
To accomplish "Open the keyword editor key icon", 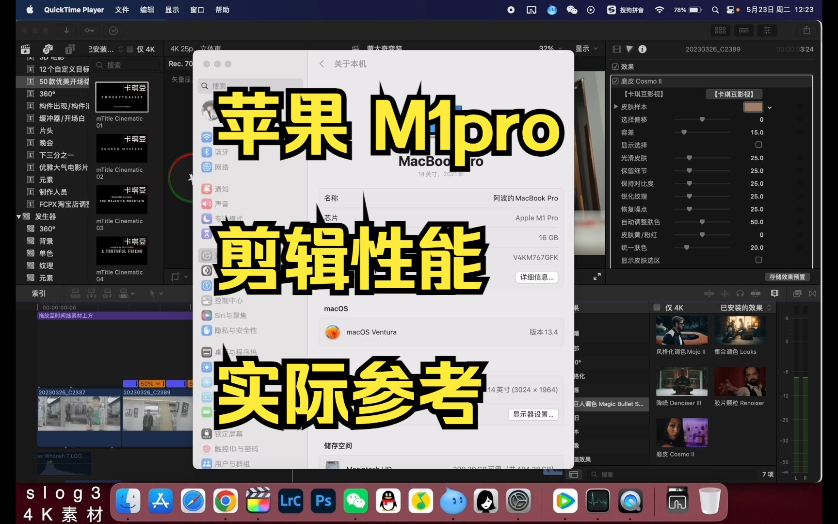I will click(x=90, y=31).
